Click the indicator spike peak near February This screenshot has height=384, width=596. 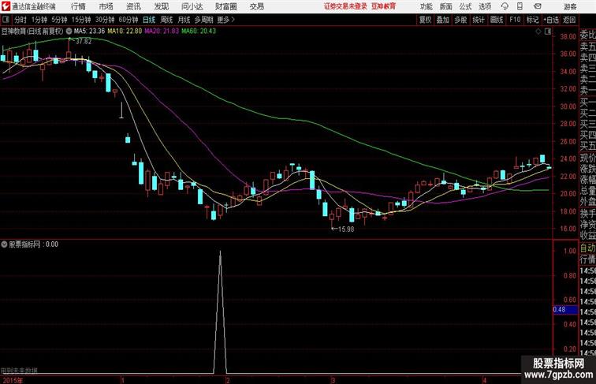pos(220,252)
